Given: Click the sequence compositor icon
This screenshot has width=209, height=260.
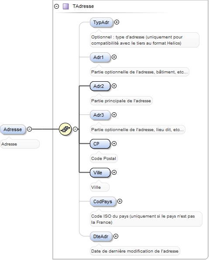Looking at the screenshot, I should [65, 129].
